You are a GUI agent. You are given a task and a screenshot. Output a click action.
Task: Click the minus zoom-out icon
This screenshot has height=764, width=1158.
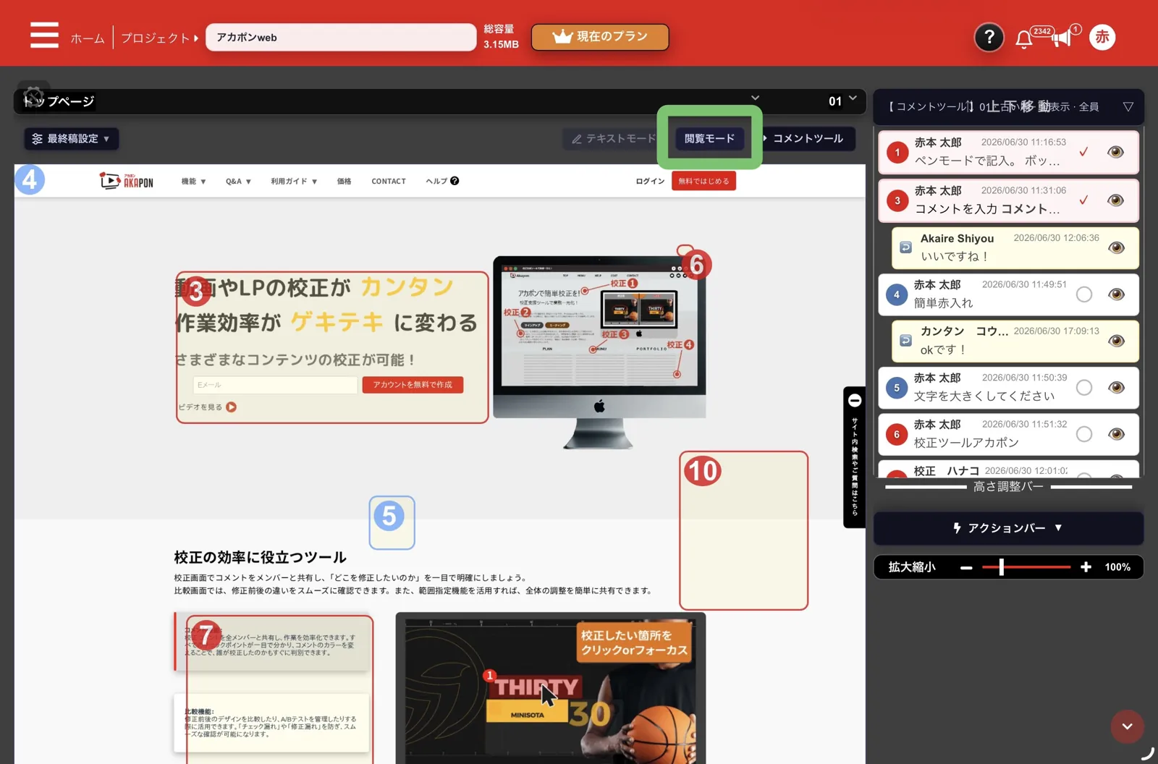[x=966, y=568]
